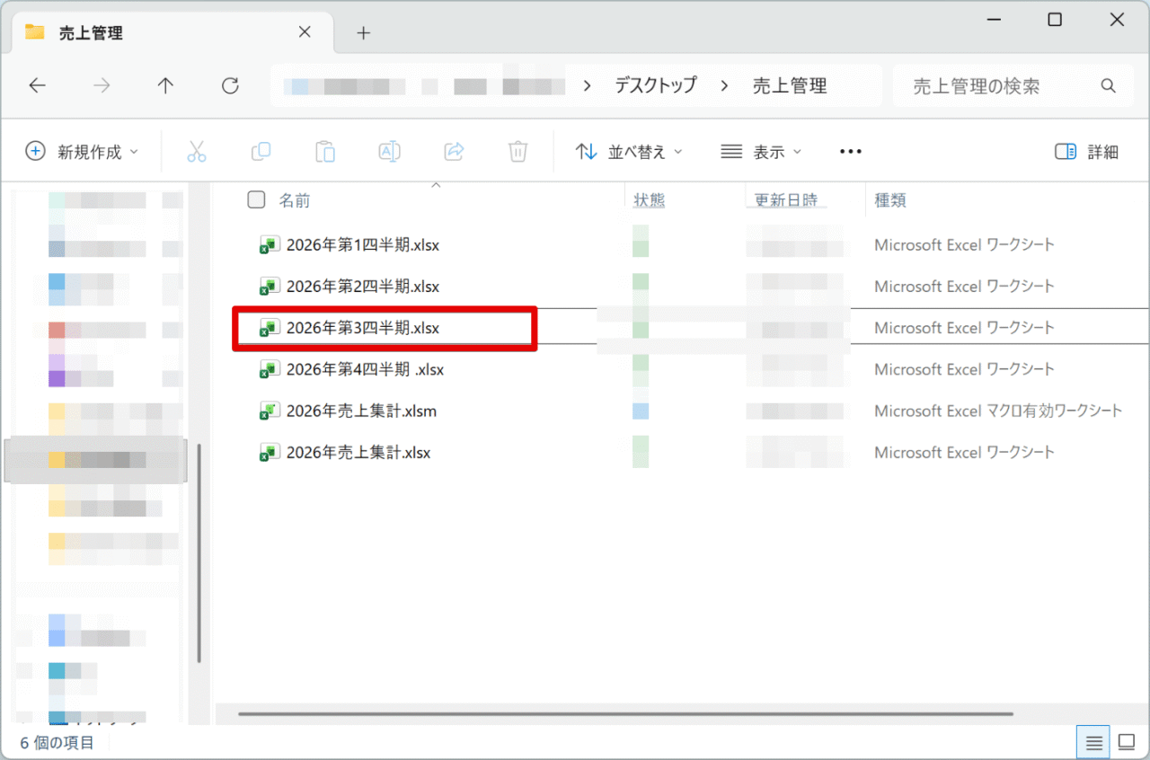Open the 詳細 details pane

tap(1086, 151)
